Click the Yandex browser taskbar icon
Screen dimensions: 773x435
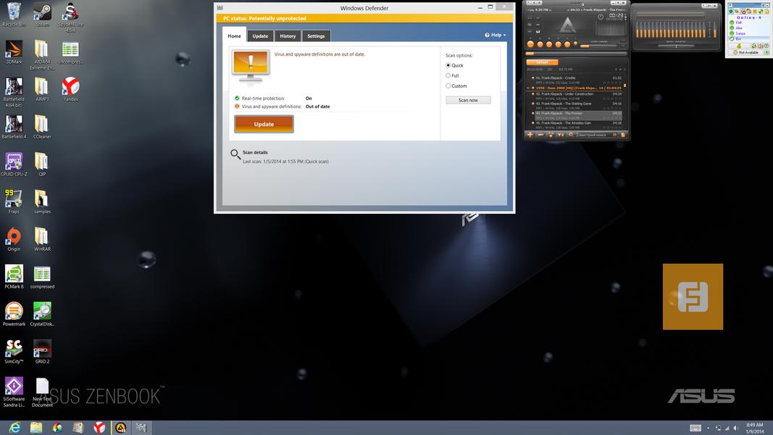pos(99,428)
